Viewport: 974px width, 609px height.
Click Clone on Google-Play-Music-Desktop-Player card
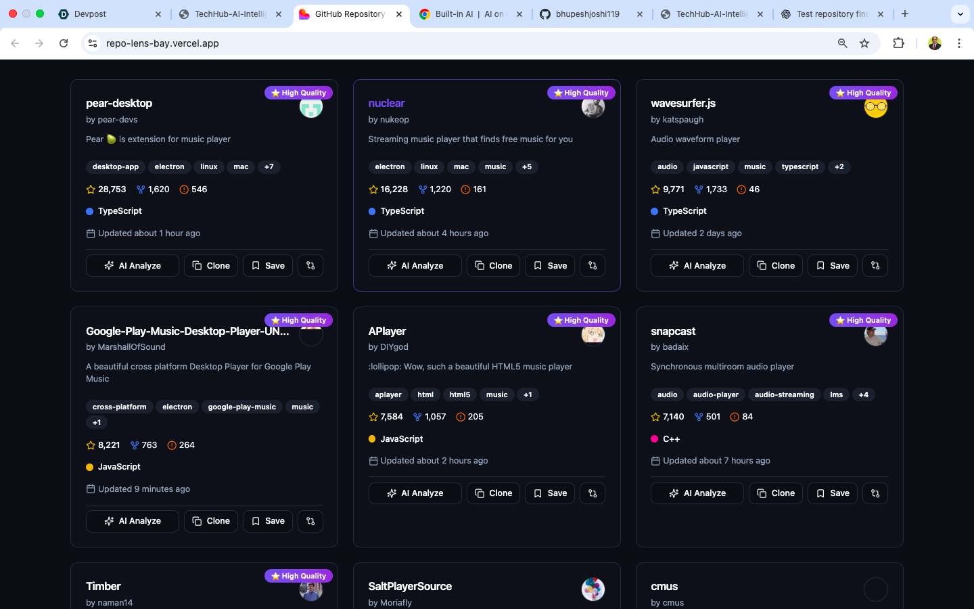click(x=211, y=521)
